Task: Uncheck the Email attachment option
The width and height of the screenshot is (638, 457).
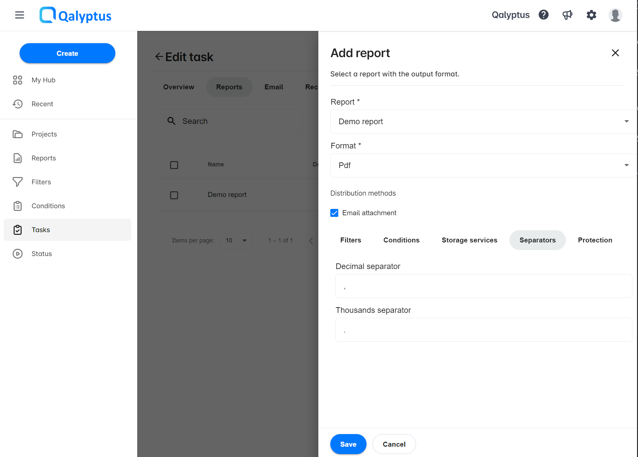Action: [334, 213]
